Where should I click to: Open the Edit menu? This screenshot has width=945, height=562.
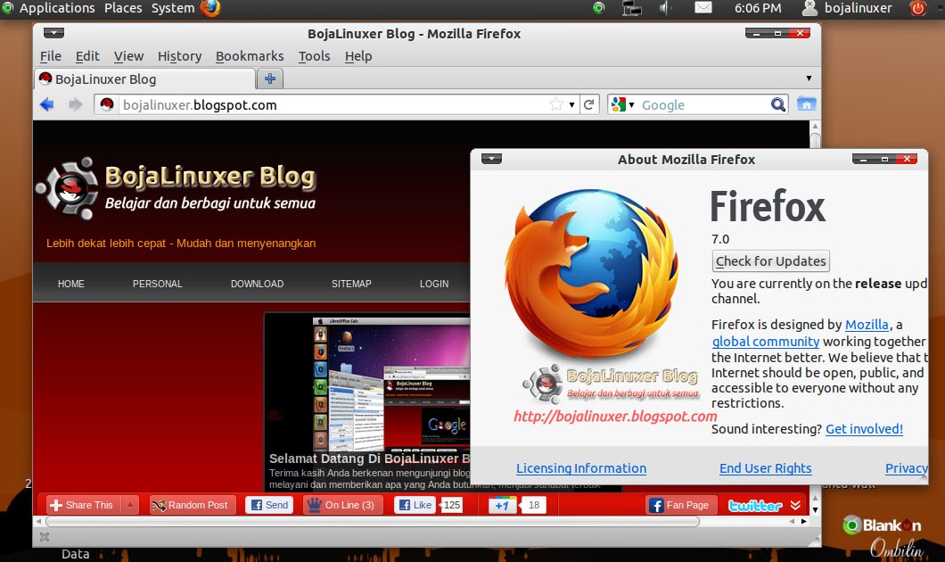point(87,56)
